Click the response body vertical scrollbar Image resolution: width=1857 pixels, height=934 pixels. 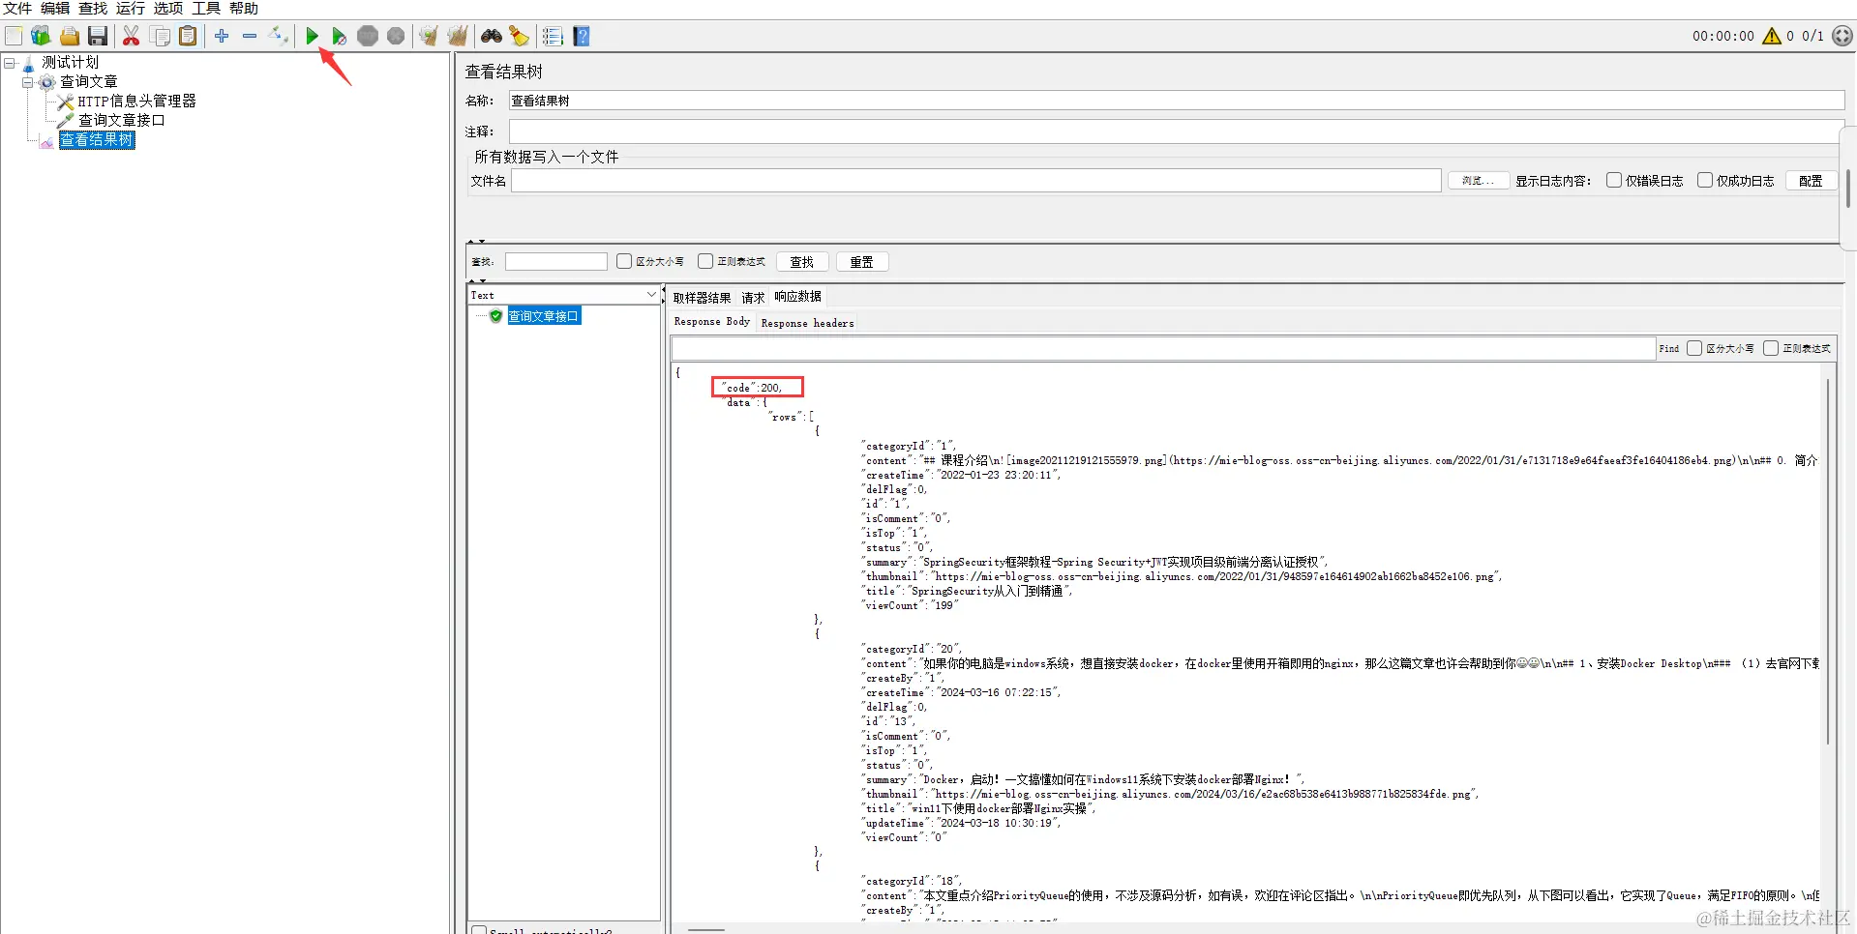(1827, 561)
